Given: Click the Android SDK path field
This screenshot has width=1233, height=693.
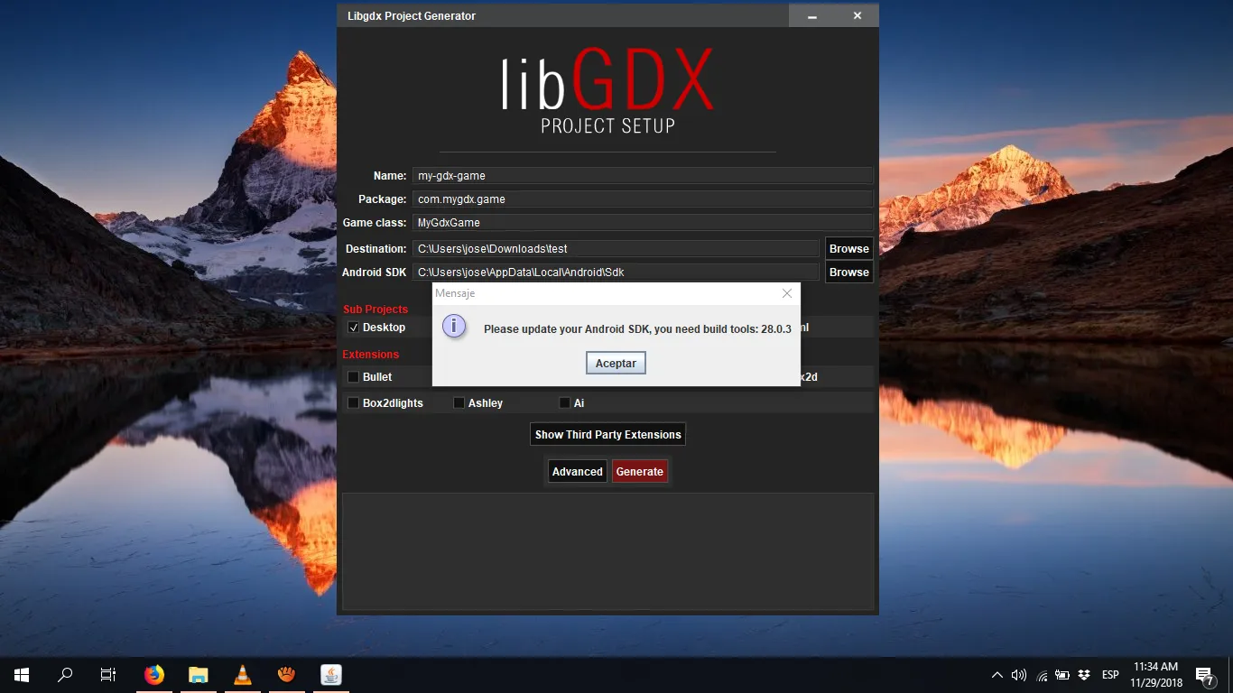Looking at the screenshot, I should click(x=616, y=272).
